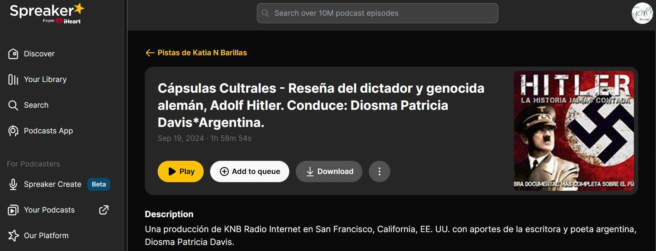Play the episode
This screenshot has width=656, height=251.
(180, 171)
